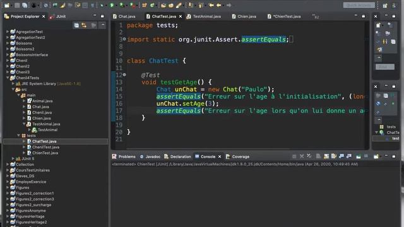Go to Previous Annotation in toolbar
Image resolution: width=404 pixels, height=227 pixels.
tap(201, 5)
